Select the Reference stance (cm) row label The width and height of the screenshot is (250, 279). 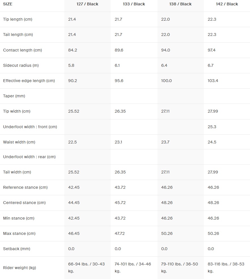pos(25,187)
